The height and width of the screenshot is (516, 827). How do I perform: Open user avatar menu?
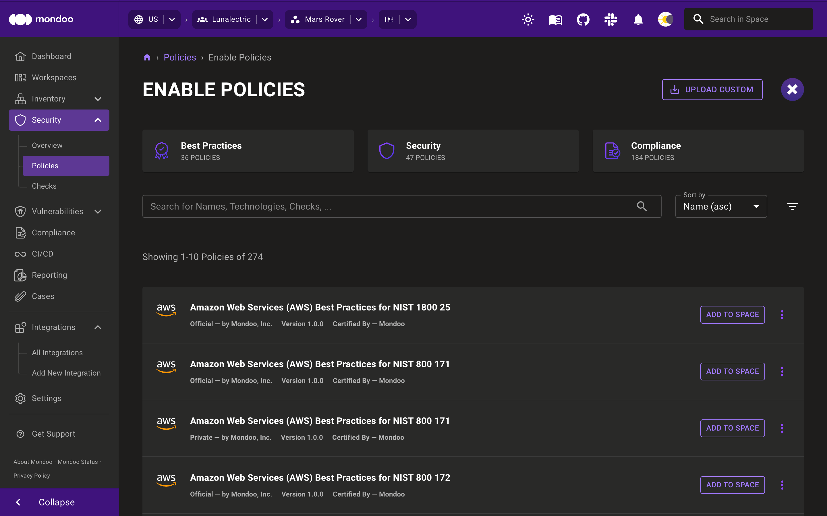point(665,19)
